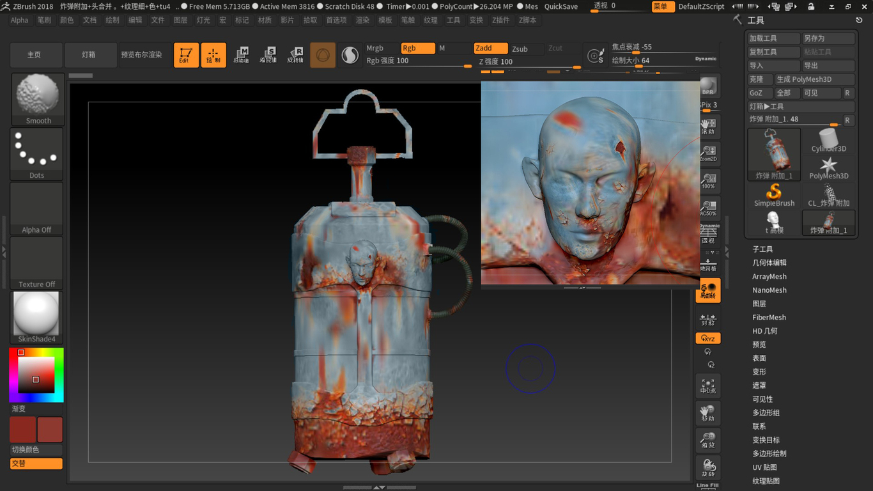Toggle Zadd mode
Viewport: 873px width, 491px height.
(x=491, y=48)
